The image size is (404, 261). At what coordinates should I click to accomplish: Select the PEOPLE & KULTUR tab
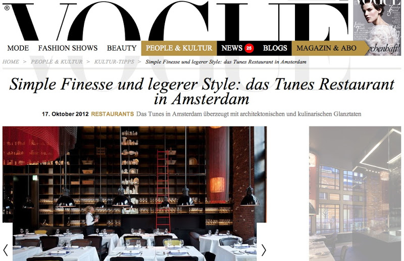[x=179, y=48]
